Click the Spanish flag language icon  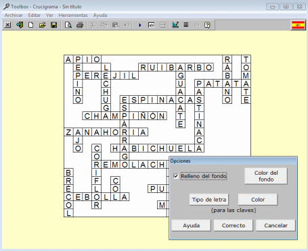point(298,25)
